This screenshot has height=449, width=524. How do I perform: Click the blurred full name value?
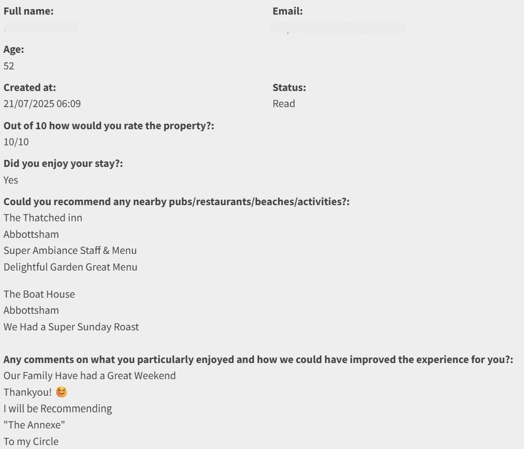[41, 27]
